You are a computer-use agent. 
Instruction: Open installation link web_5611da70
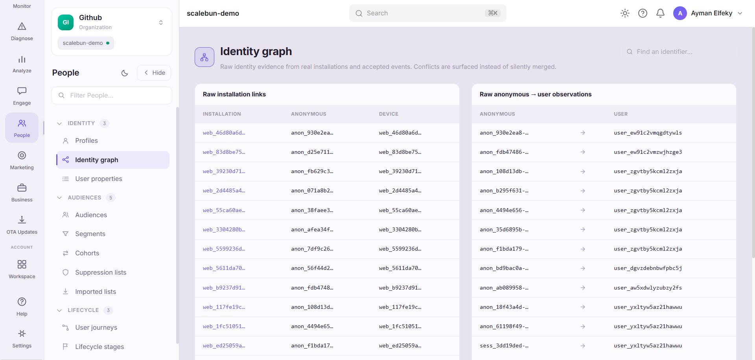224,268
